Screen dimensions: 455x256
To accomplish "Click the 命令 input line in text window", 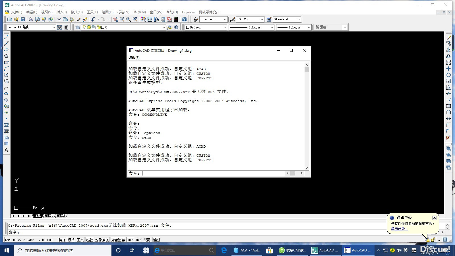I will (x=206, y=173).
